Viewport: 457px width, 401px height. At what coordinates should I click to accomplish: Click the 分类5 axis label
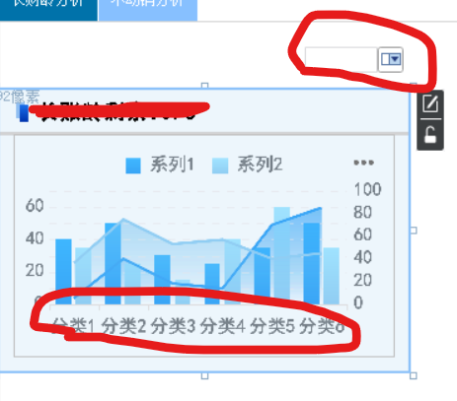click(x=272, y=326)
